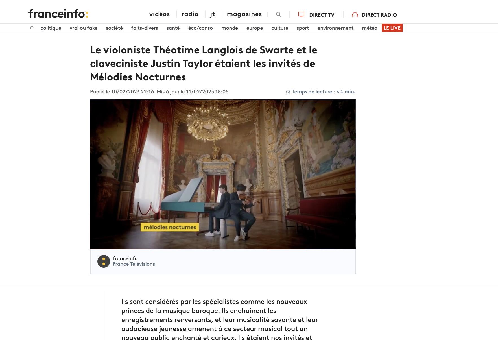This screenshot has height=340, width=498.
Task: Click the franceinfo author avatar icon
Action: [104, 261]
